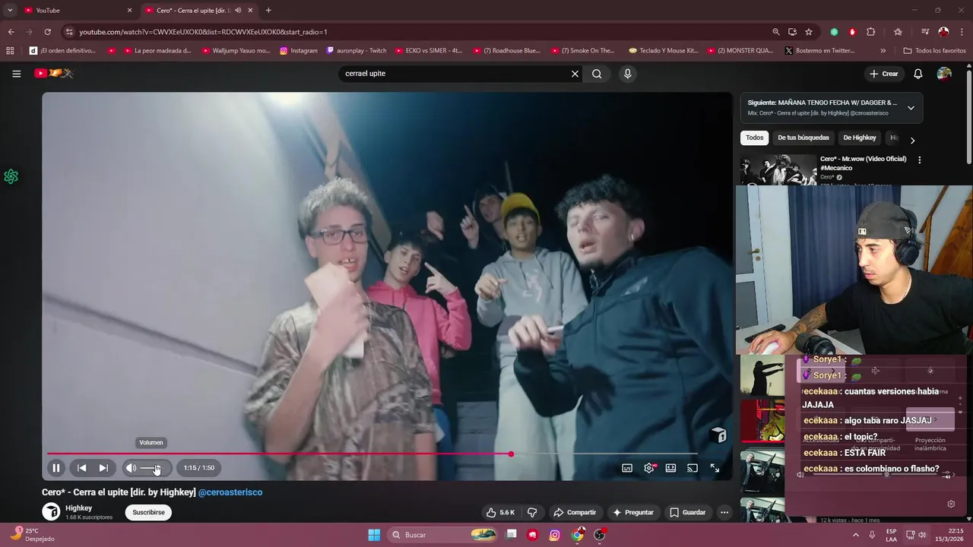
Task: Open the browser Extensions puzzle icon
Action: [x=871, y=32]
